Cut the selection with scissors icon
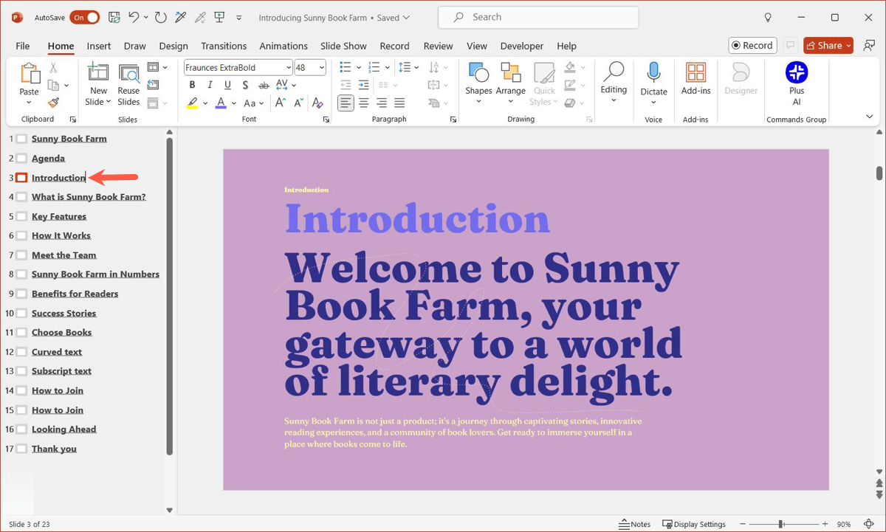This screenshot has height=532, width=886. click(x=53, y=68)
